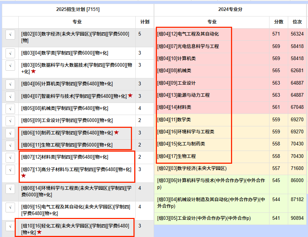
Task: Toggle checkbox for [组08][14]环境科学与工程类 row
Action: point(10,189)
